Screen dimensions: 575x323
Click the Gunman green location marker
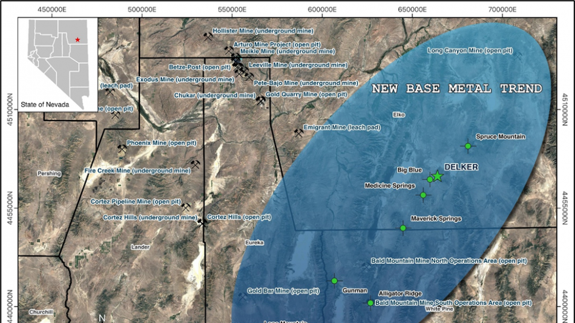(334, 281)
